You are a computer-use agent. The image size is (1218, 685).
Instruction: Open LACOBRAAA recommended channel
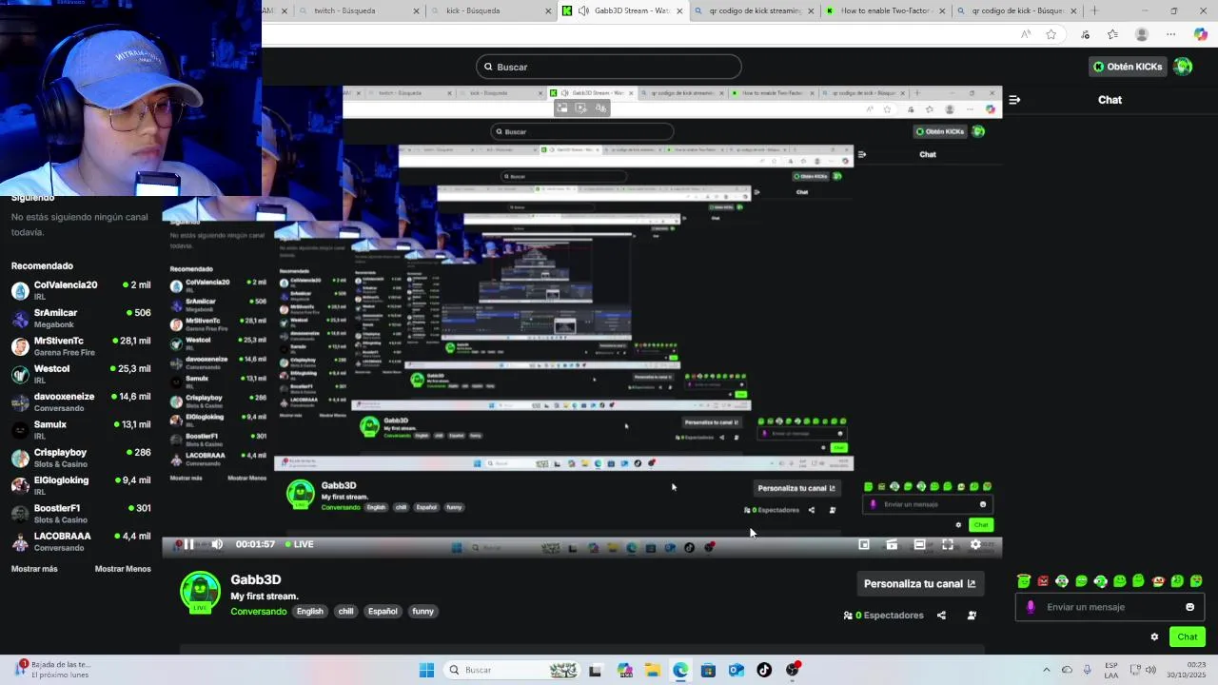[x=81, y=541]
